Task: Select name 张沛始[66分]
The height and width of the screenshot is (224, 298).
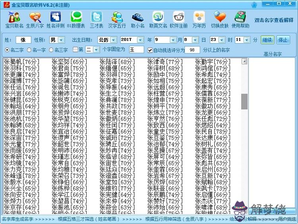Action: (x=165, y=207)
